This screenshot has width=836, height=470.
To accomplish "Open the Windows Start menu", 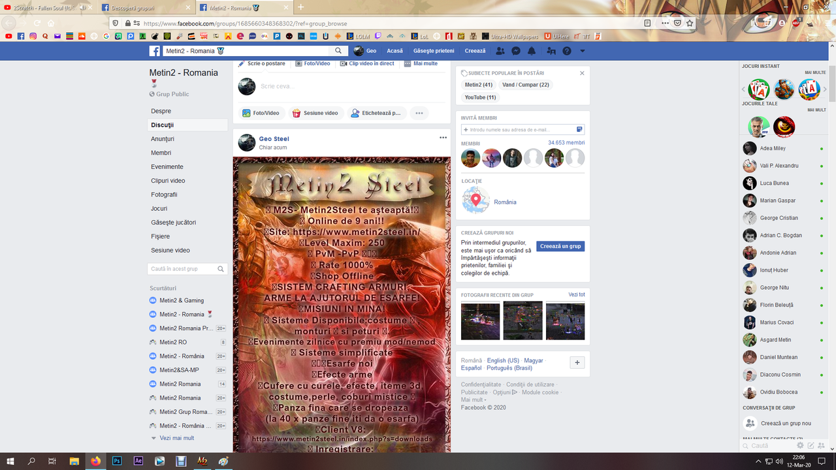I will coord(11,461).
